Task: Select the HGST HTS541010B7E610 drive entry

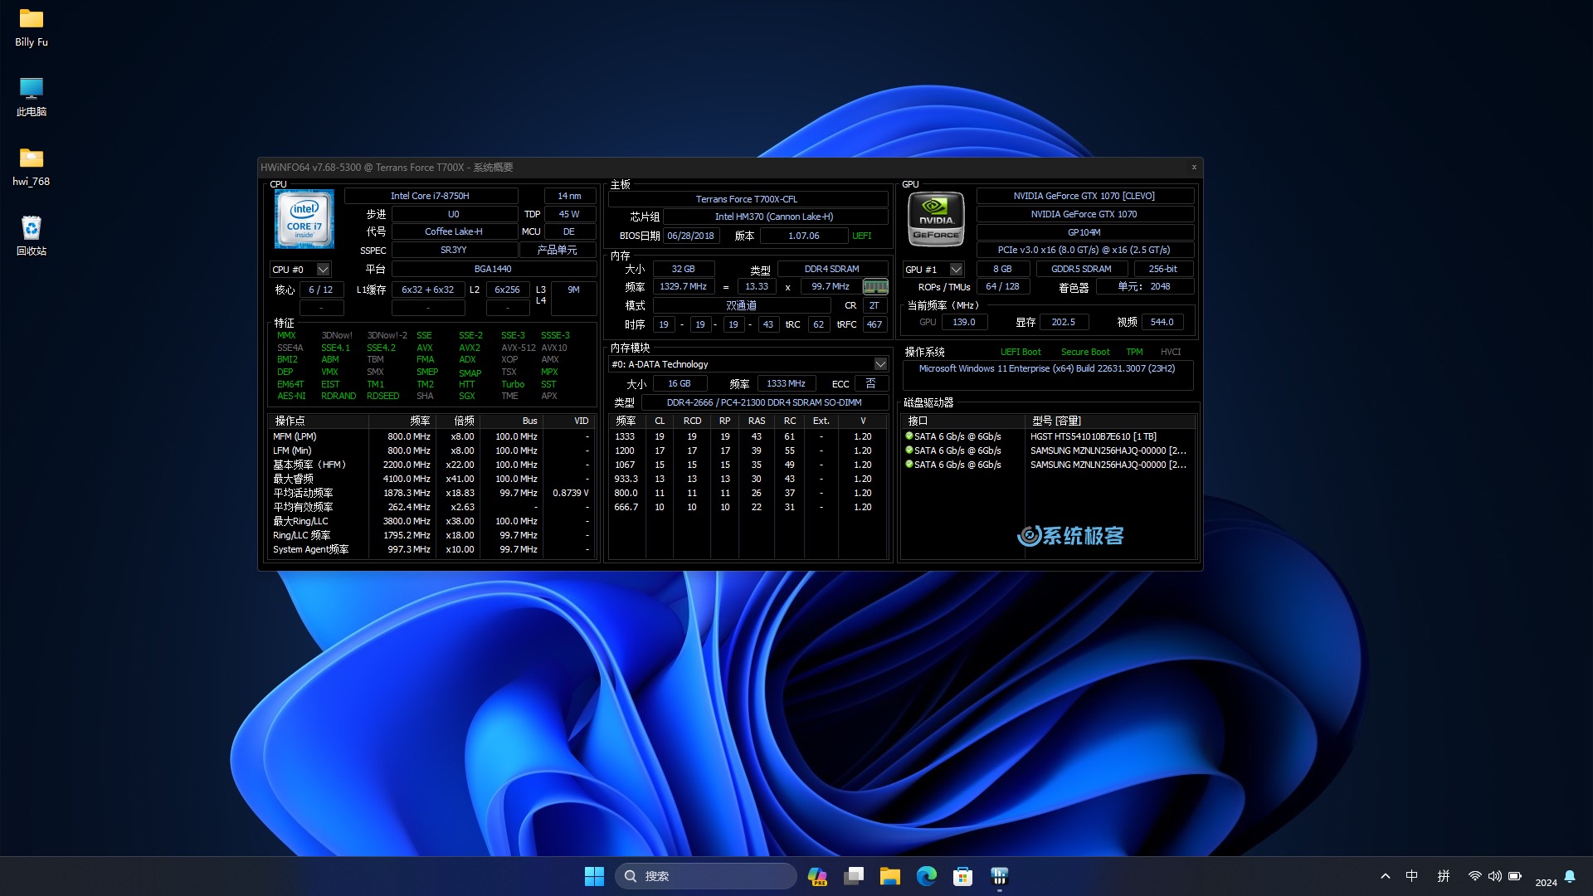Action: tap(1093, 436)
